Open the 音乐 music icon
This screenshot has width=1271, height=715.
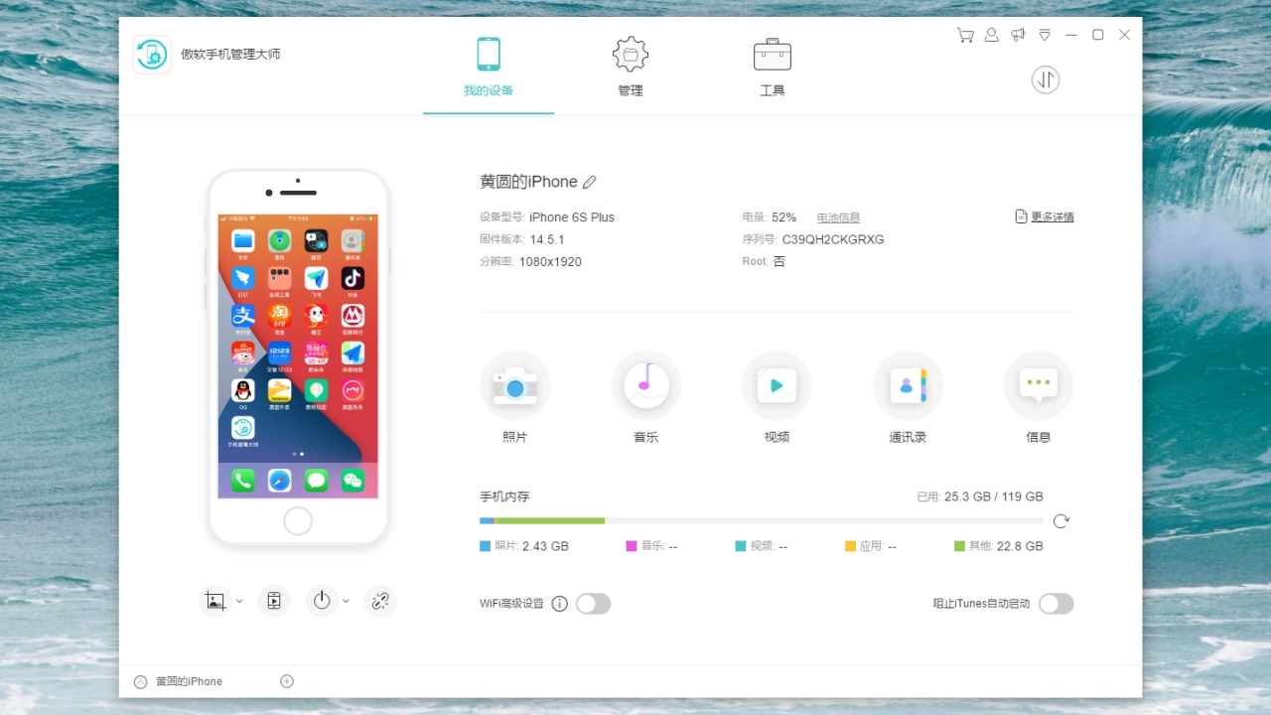pyautogui.click(x=646, y=385)
